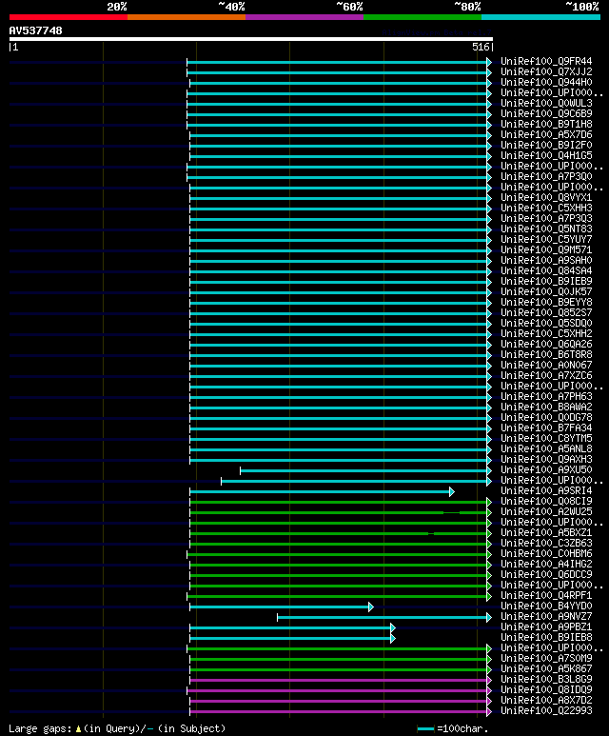Select the UniRef100_Q6DCC9 label
609x736 pixels.
tap(546, 574)
